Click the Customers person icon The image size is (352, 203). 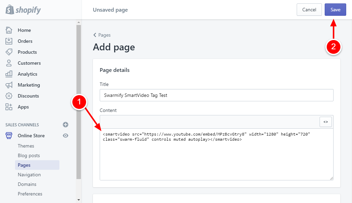point(9,63)
